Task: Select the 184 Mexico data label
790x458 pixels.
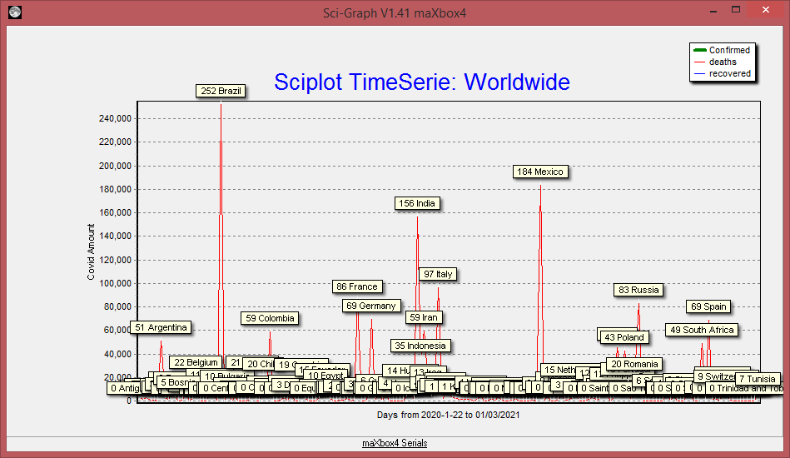Action: pos(540,172)
